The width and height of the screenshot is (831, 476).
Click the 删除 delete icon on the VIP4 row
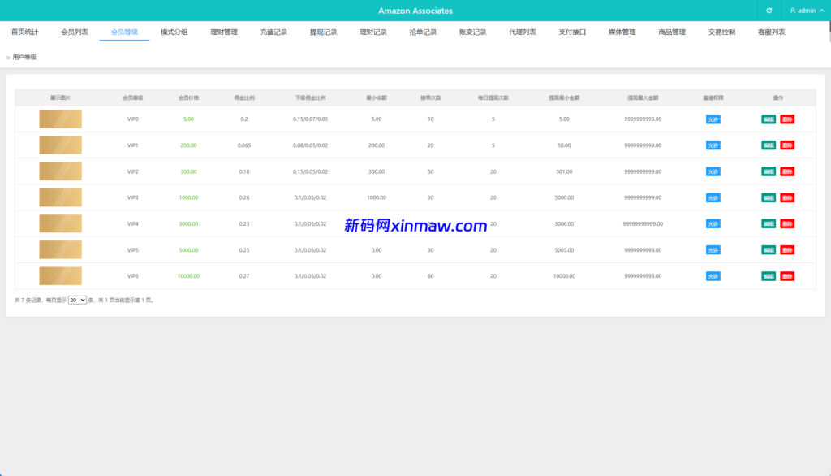tap(787, 223)
